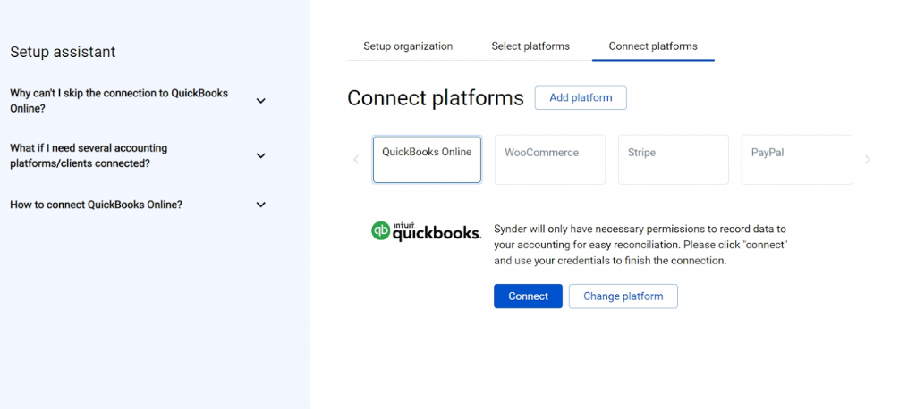
Task: Open 'What if I need several accounting platforms' question
Action: (89, 155)
